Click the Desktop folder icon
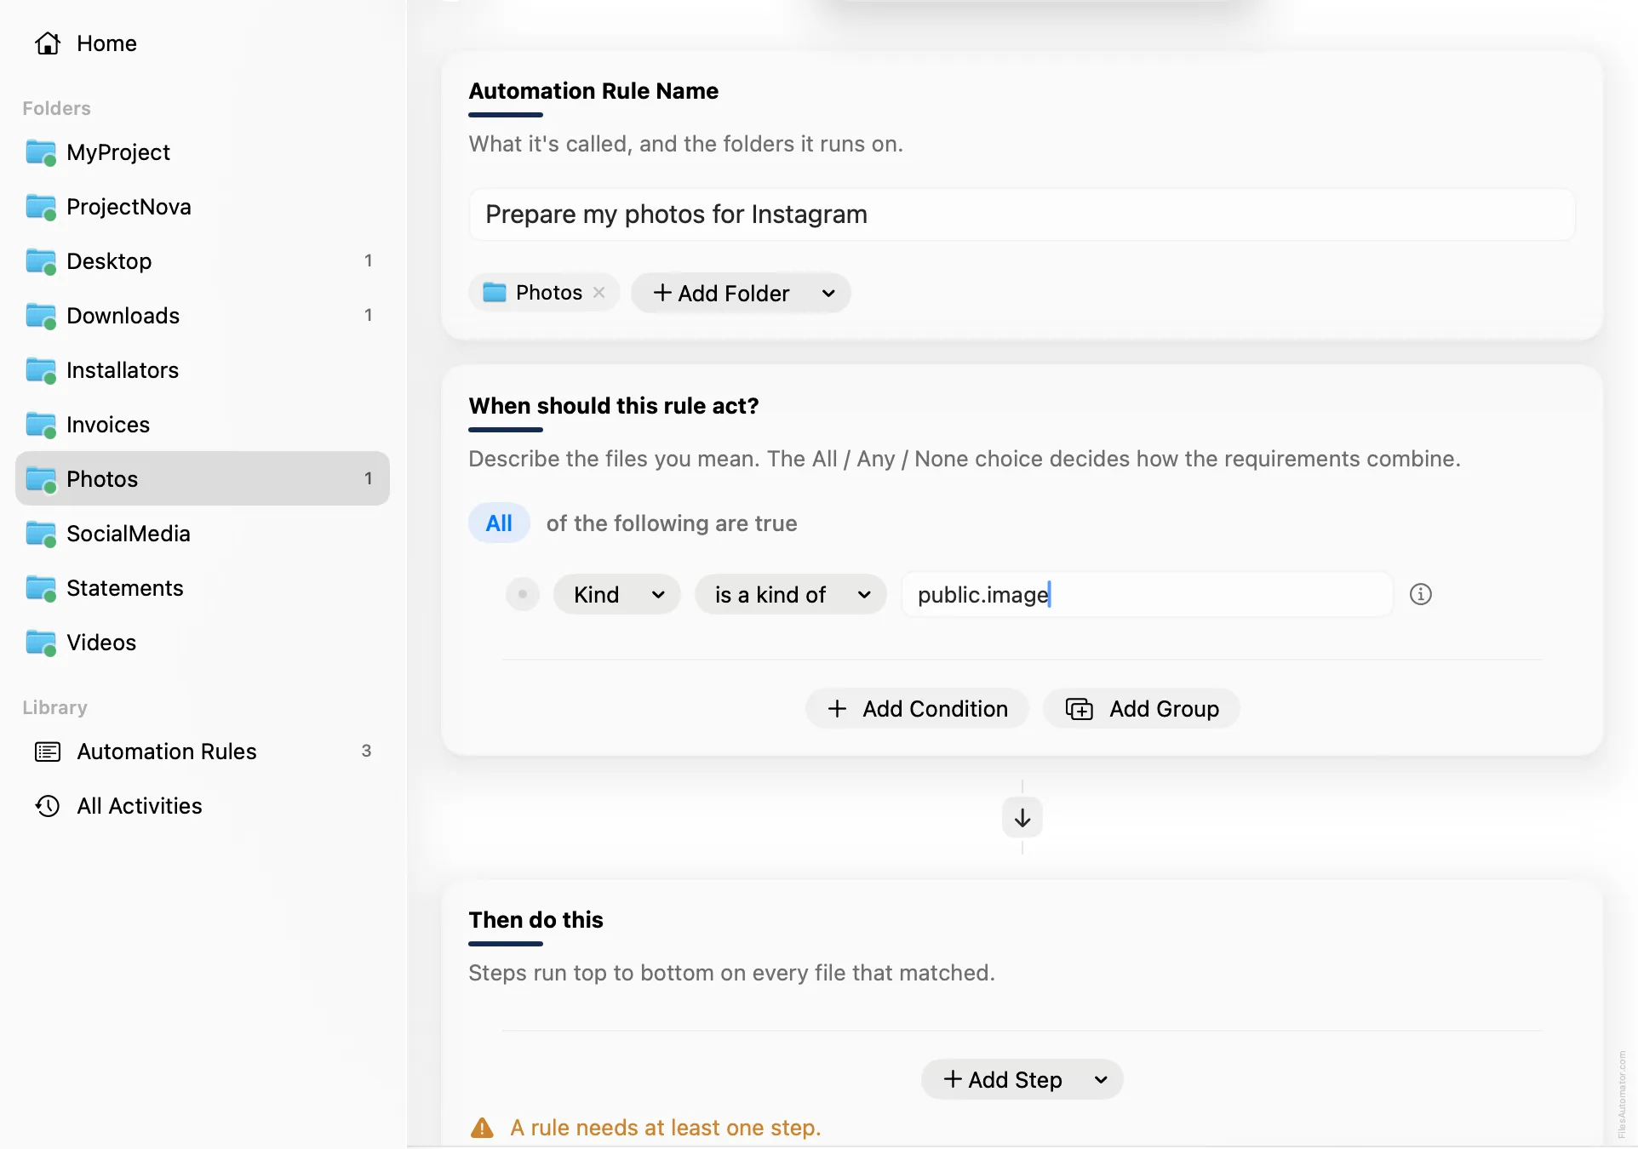The image size is (1638, 1149). 41,262
